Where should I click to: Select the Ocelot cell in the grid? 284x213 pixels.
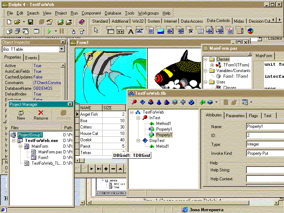pos(91,140)
